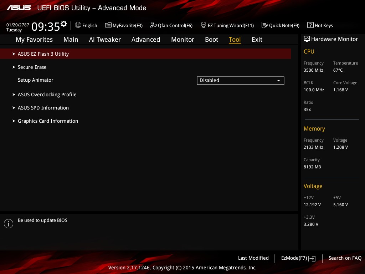Expand ASUS EZ Flash 3 Utility
The width and height of the screenshot is (365, 274).
coord(145,54)
